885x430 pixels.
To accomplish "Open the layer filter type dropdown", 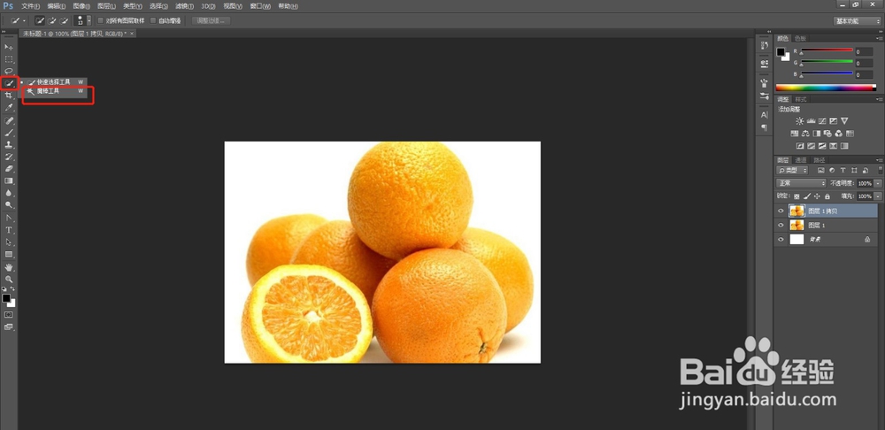I will click(792, 170).
